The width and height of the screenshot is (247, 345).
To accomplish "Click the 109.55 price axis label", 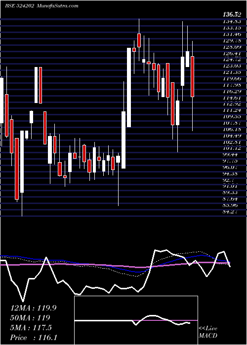I will pyautogui.click(x=232, y=117).
